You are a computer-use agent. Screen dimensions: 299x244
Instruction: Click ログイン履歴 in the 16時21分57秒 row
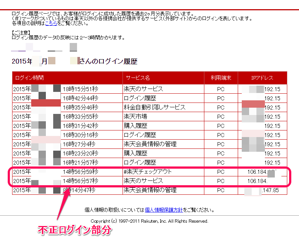140,162
